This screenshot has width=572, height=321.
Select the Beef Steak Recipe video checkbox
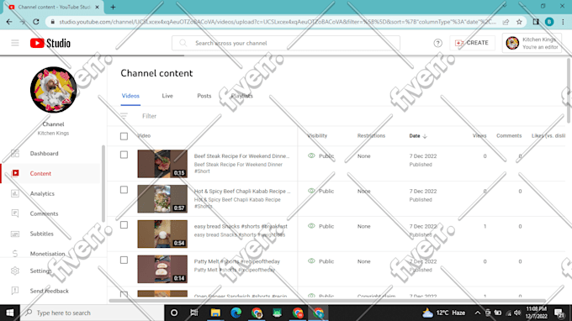tap(124, 155)
